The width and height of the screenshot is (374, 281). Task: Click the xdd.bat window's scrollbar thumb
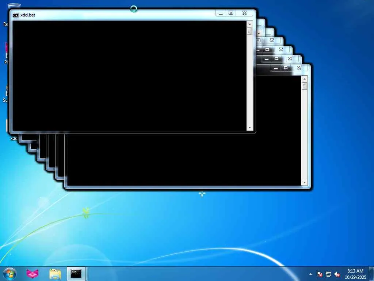[250, 31]
